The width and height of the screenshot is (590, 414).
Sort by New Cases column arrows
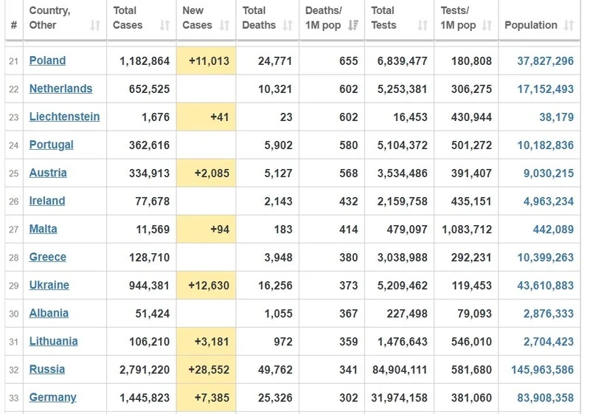224,25
